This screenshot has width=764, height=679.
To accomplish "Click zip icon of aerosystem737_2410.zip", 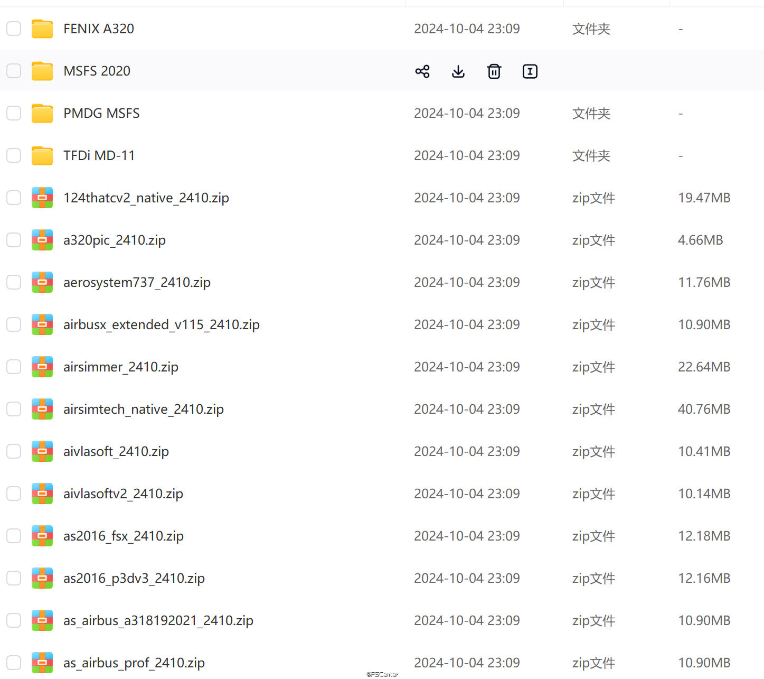I will (42, 282).
